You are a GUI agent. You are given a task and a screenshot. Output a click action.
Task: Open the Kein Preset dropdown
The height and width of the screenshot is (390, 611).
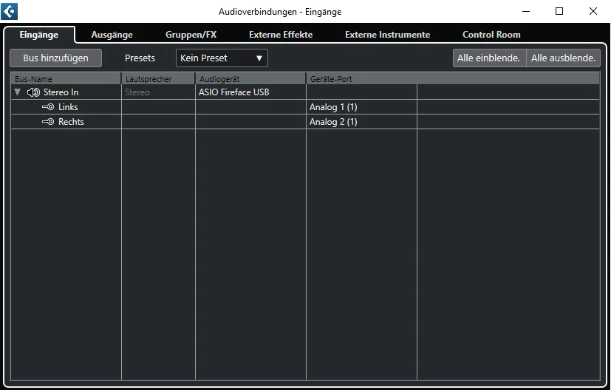coord(222,58)
